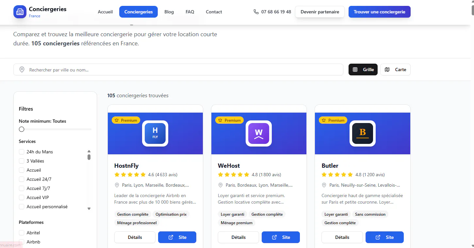Click the star rating on the WeHost card
474x248 pixels.
point(234,175)
